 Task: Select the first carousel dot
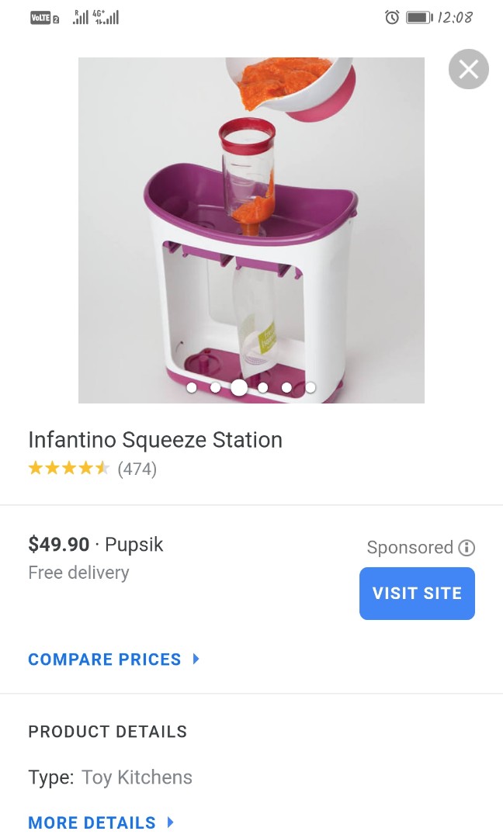[x=192, y=387]
